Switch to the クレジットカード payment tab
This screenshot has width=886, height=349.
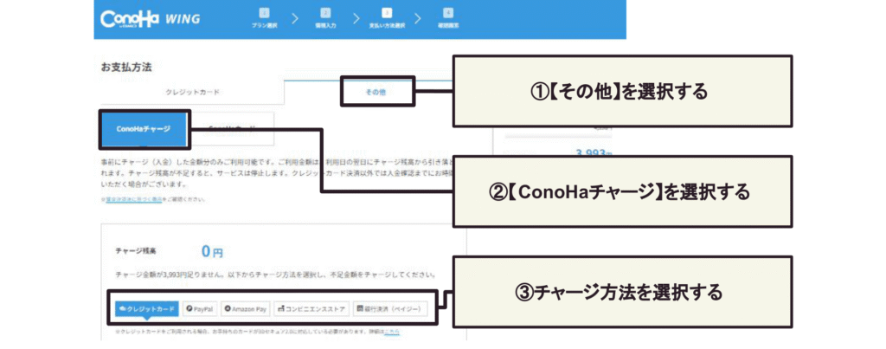coord(192,91)
